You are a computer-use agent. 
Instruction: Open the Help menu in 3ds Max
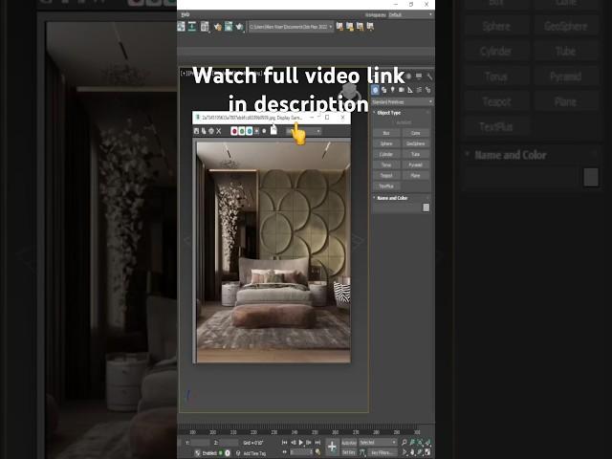click(185, 14)
